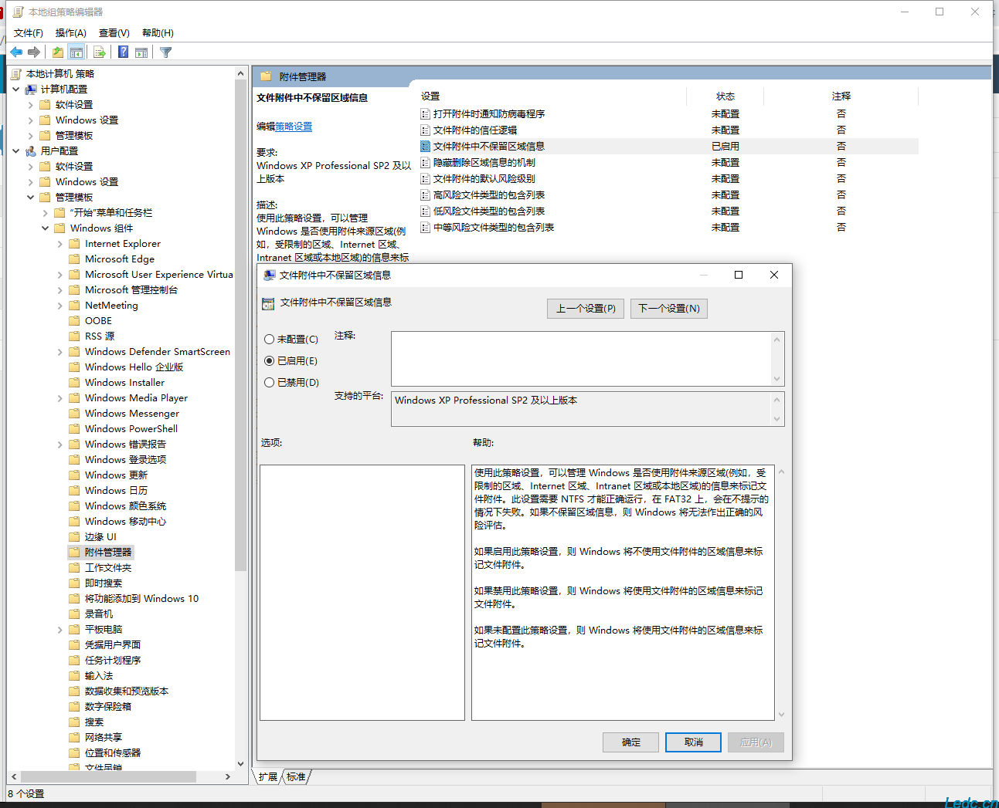Click the policy icon beside 文件附件的默认风险级别

click(425, 179)
